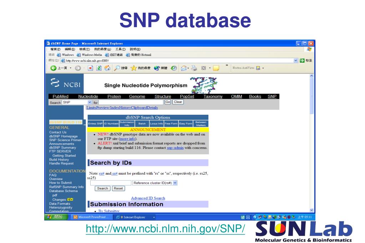Select the Batch search option tab

point(142,124)
